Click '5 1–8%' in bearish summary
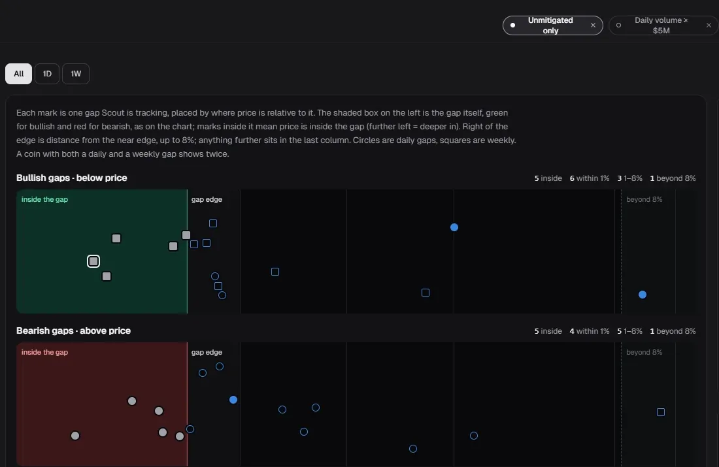 click(629, 331)
